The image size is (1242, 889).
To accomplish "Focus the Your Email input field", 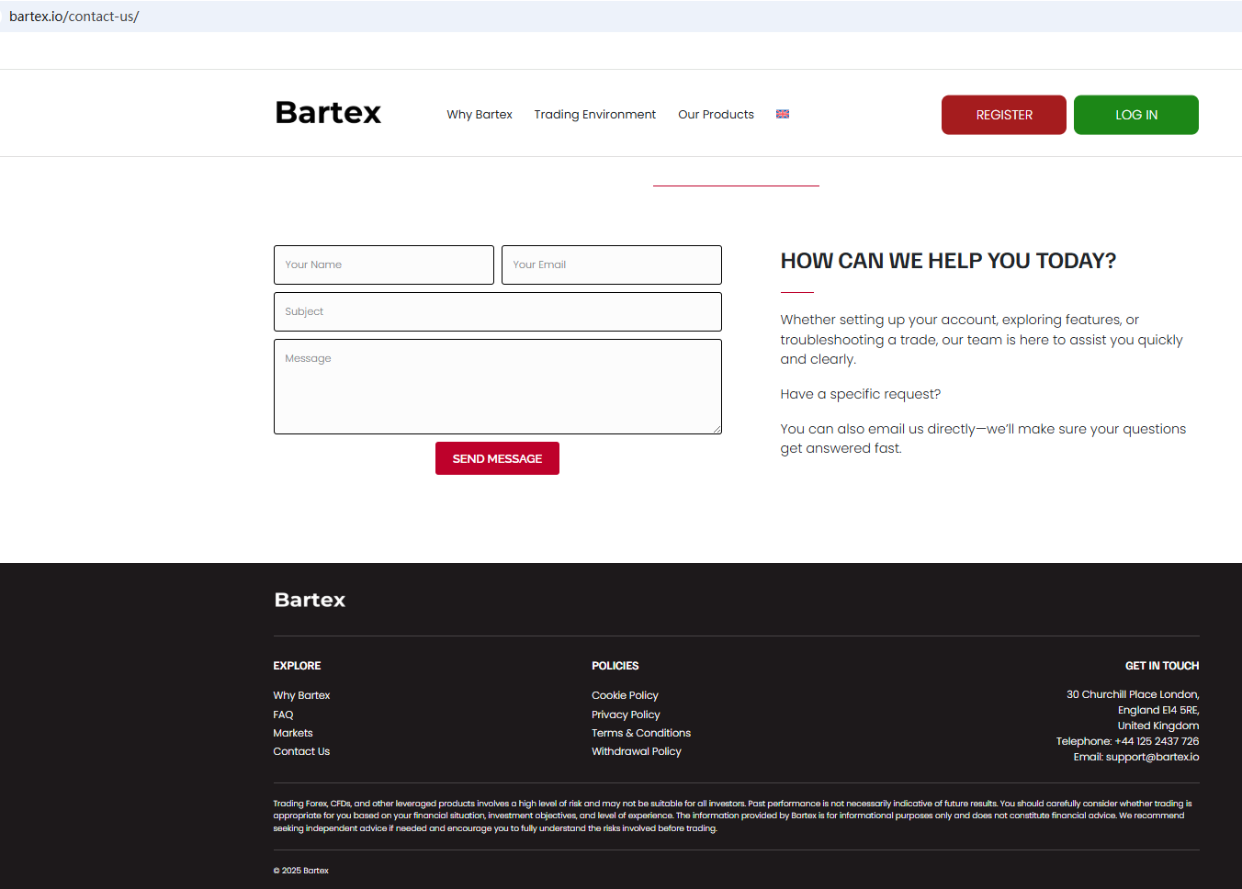I will click(x=612, y=264).
